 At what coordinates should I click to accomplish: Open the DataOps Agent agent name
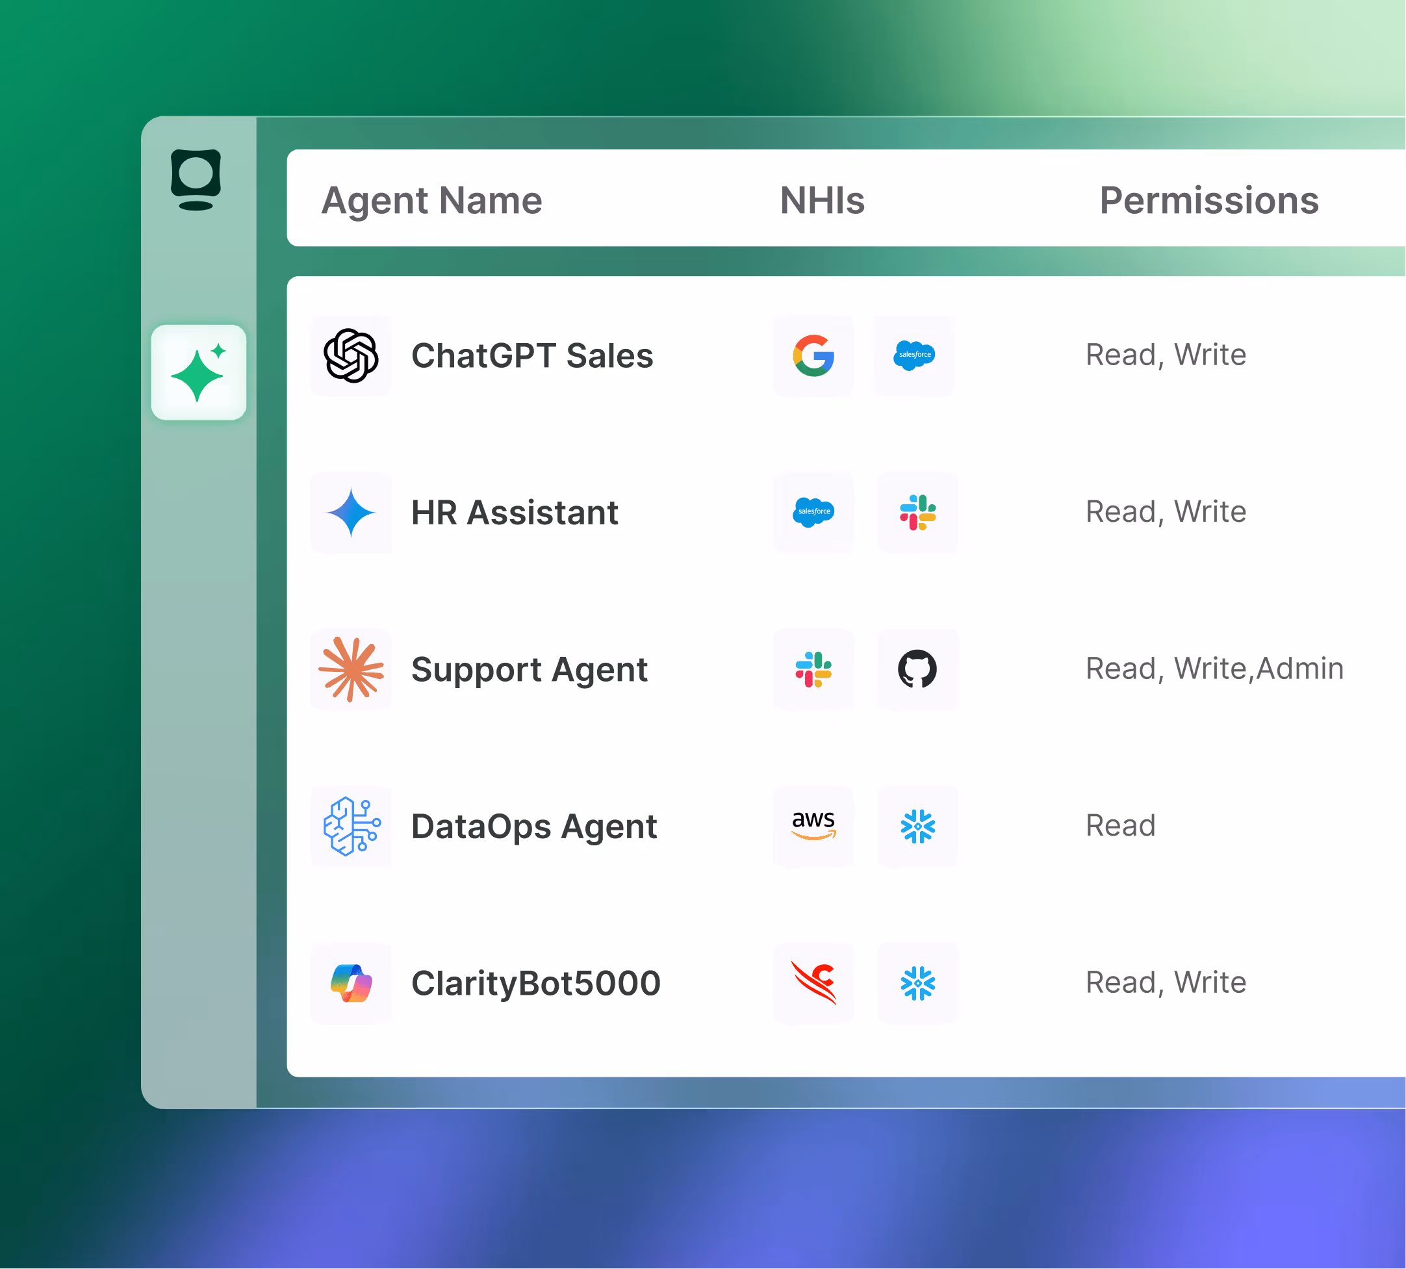tap(534, 827)
